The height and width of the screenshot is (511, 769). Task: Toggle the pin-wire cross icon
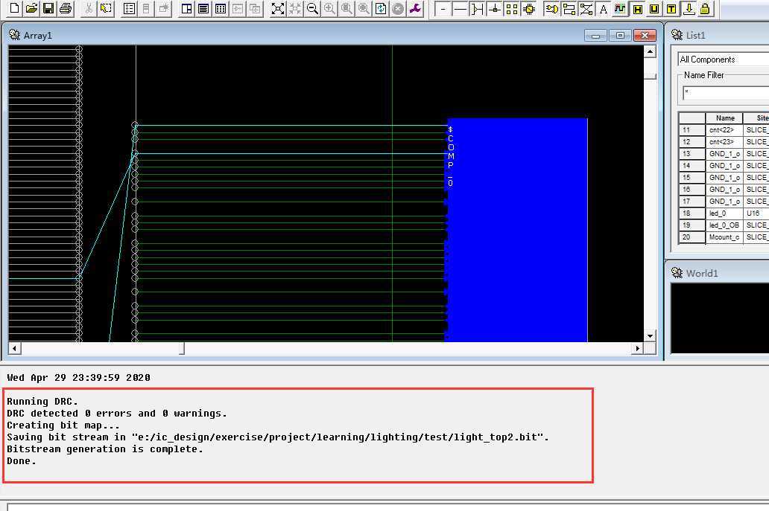(494, 8)
